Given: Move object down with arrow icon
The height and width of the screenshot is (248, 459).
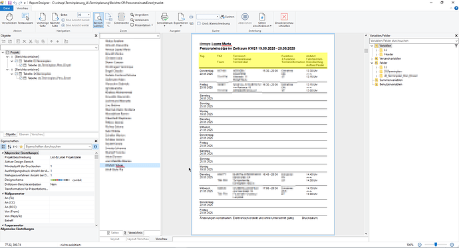Looking at the screenshot, I should (58, 41).
